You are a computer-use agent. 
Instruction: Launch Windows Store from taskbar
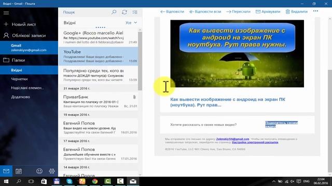point(44,181)
